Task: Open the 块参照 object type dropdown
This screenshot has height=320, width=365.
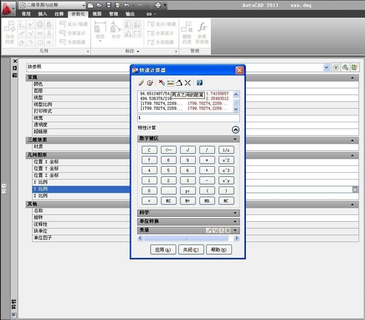Action: click(327, 68)
